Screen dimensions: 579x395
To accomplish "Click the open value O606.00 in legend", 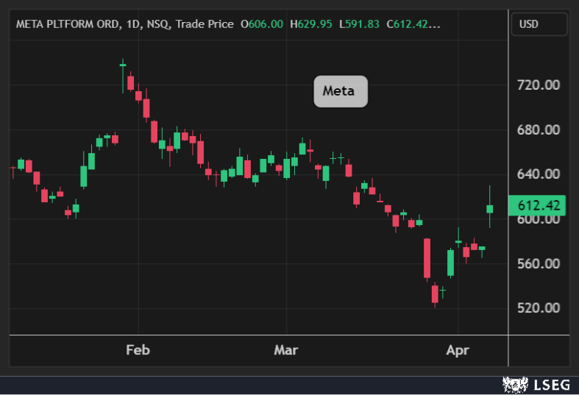I will pos(261,24).
